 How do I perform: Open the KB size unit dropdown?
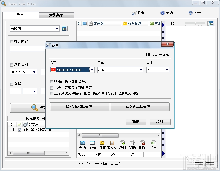click(34, 91)
